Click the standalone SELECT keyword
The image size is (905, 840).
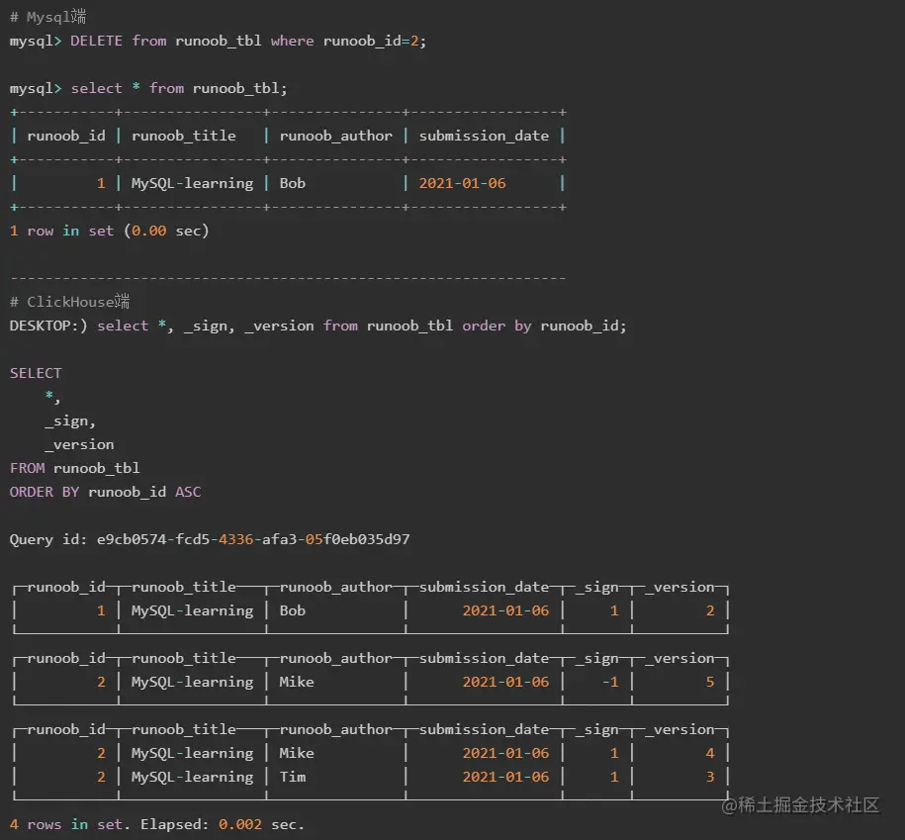36,373
